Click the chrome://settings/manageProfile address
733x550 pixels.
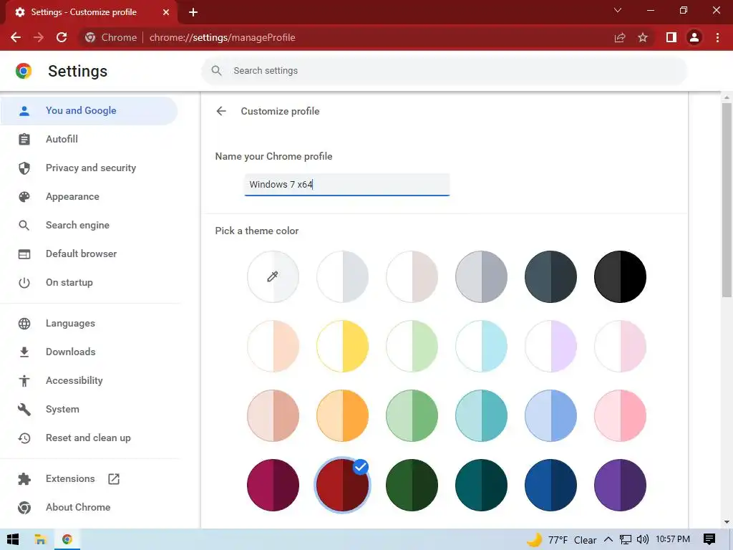(x=222, y=37)
